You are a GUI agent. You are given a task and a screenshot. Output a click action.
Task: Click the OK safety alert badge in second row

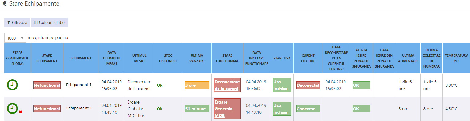point(361,109)
